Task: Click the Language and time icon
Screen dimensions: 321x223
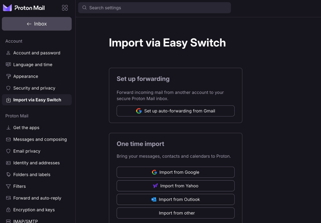Action: tap(8, 65)
